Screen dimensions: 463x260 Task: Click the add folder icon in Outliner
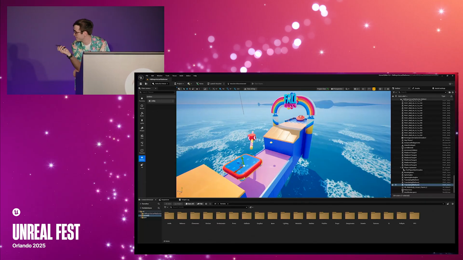450,92
